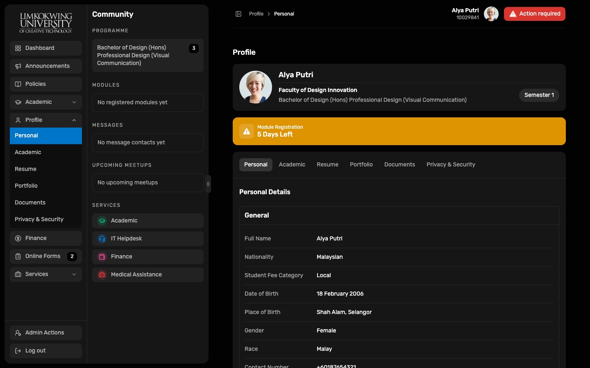Expand the Academic sidebar chevron
The width and height of the screenshot is (590, 368).
(74, 102)
